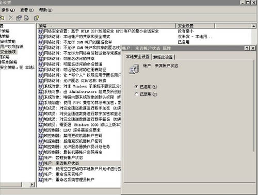Click the policy list scroll-up arrow
The width and height of the screenshot is (258, 195).
(254, 26)
